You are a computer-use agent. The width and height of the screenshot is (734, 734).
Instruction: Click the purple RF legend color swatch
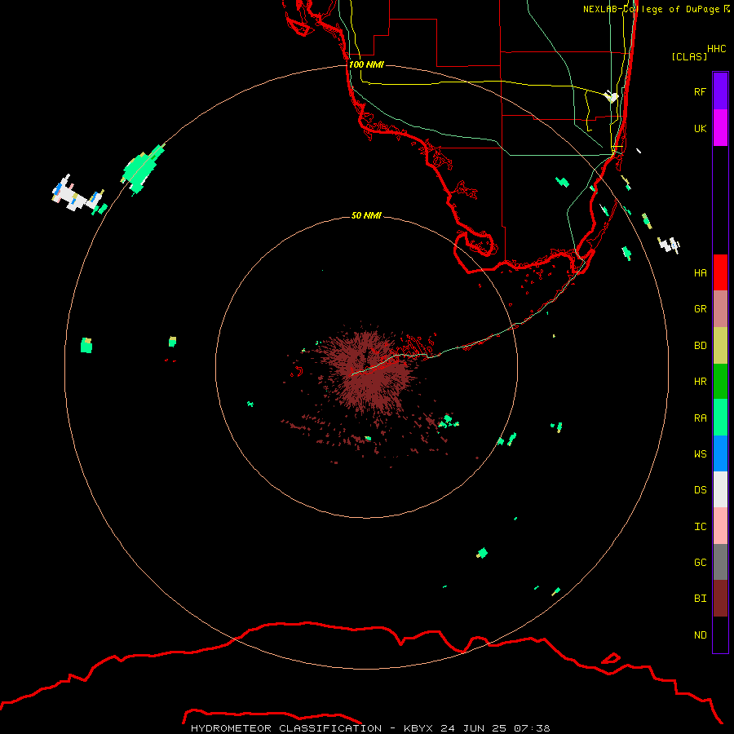click(x=720, y=91)
